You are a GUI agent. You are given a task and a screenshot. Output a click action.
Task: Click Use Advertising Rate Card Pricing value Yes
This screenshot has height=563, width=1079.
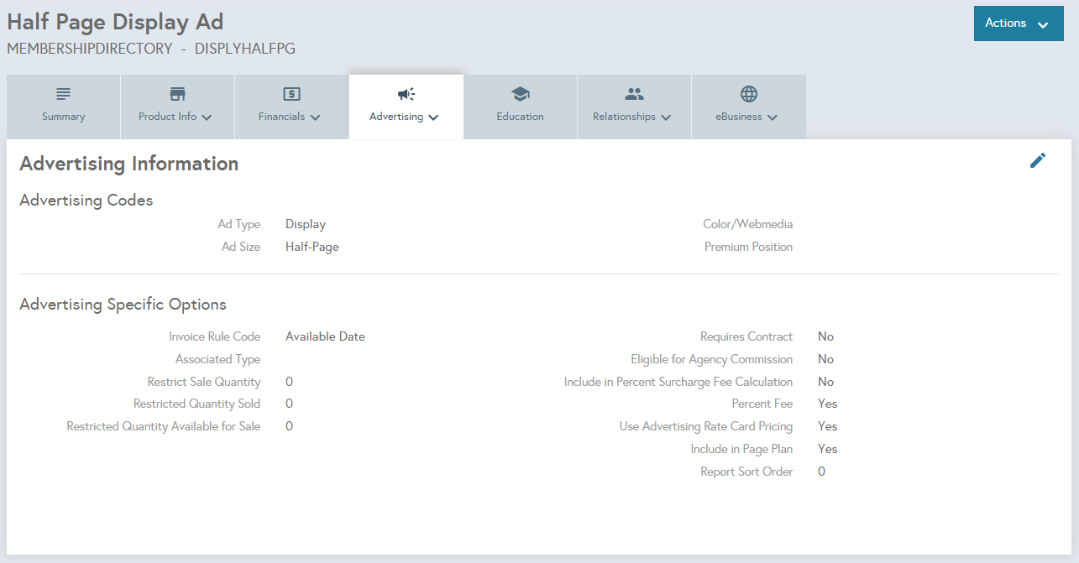827,426
